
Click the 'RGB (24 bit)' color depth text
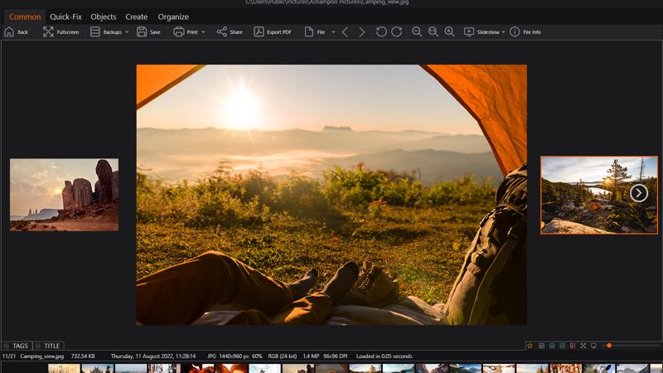tap(282, 356)
